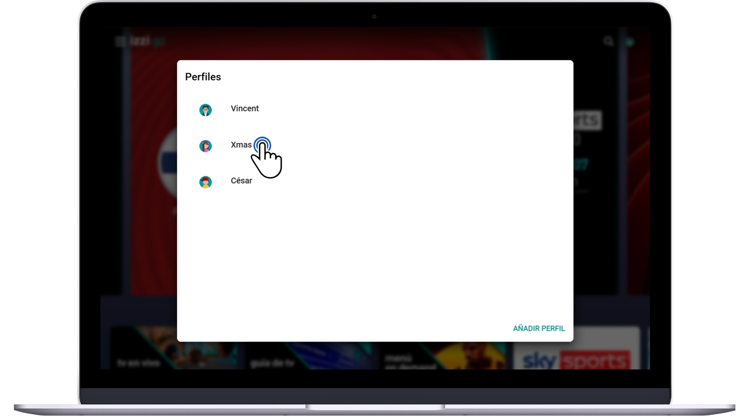Pick the César profile name

click(x=242, y=181)
